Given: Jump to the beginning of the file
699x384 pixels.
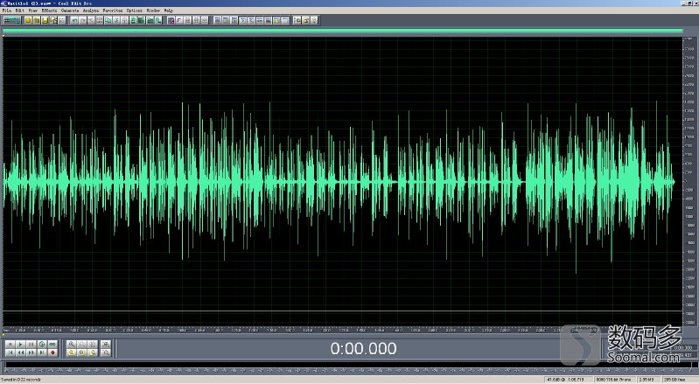Looking at the screenshot, I should pos(10,353).
